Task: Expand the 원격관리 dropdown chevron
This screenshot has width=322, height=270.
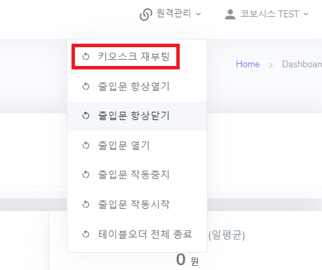Action: pyautogui.click(x=198, y=14)
